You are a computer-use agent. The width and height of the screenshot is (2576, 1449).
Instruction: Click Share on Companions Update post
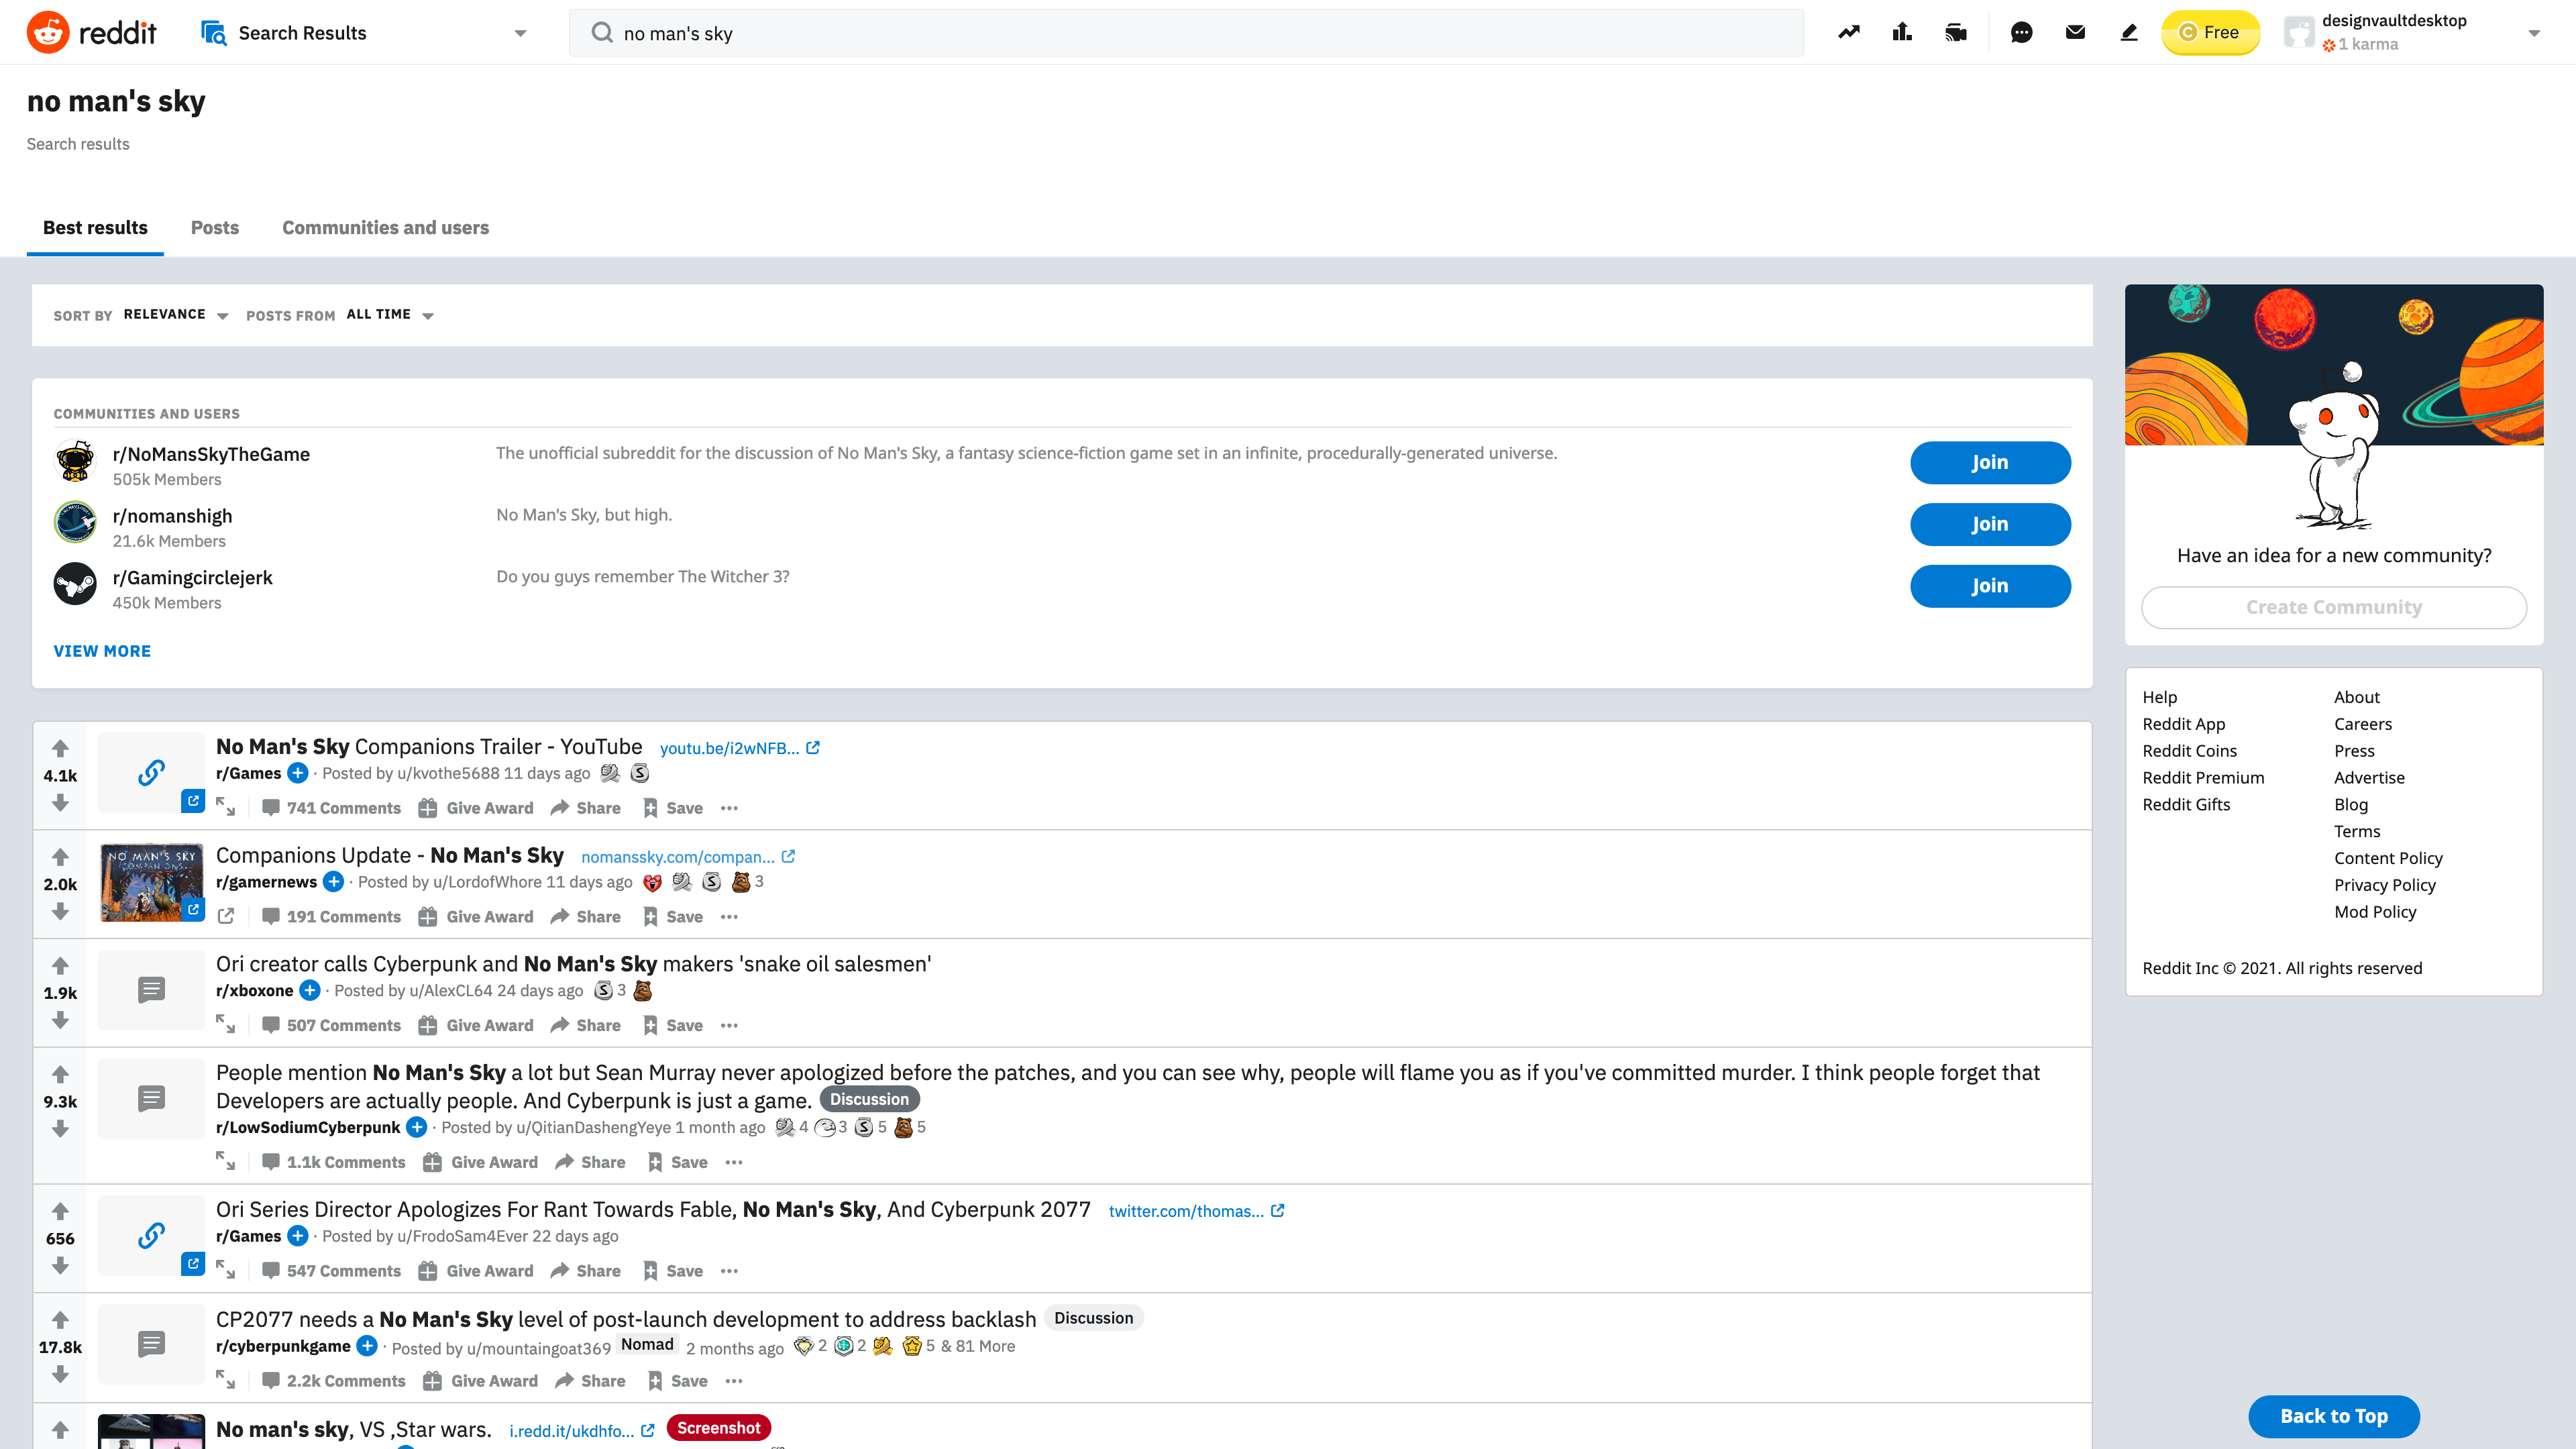point(586,916)
